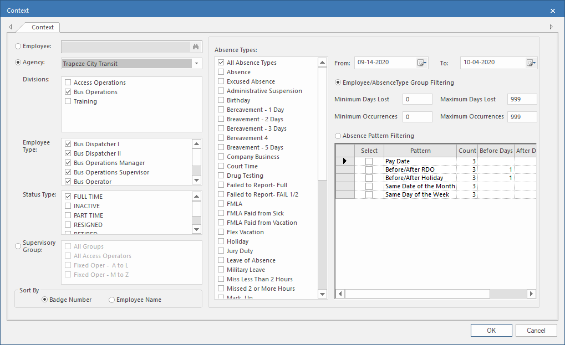
Task: Enable the FMLA absence type checkbox
Action: pyautogui.click(x=221, y=204)
